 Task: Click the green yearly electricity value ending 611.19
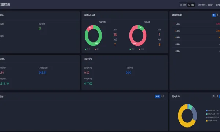[4, 84]
